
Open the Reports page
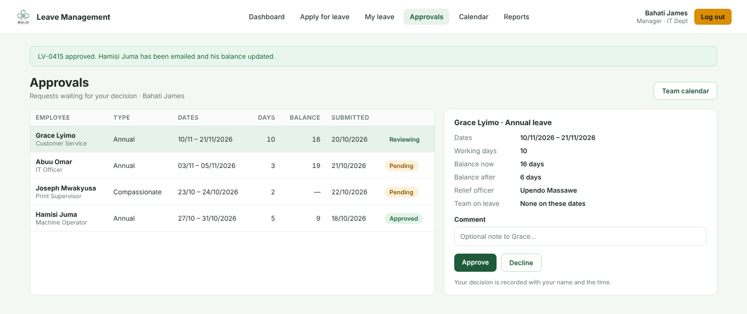[x=516, y=17]
